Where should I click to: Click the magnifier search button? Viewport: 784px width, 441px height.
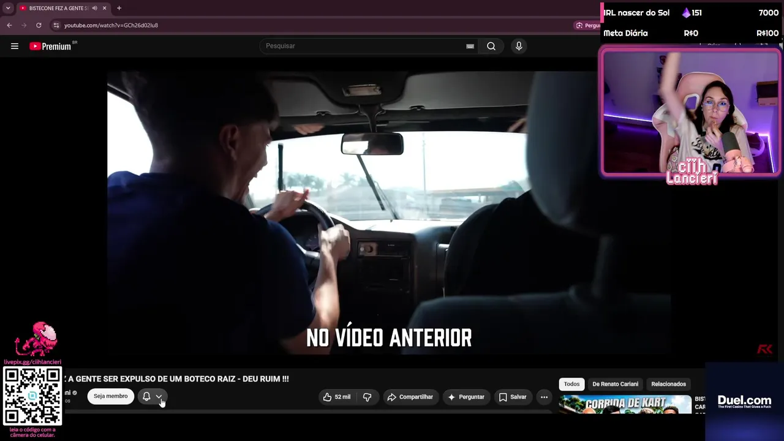pos(491,46)
